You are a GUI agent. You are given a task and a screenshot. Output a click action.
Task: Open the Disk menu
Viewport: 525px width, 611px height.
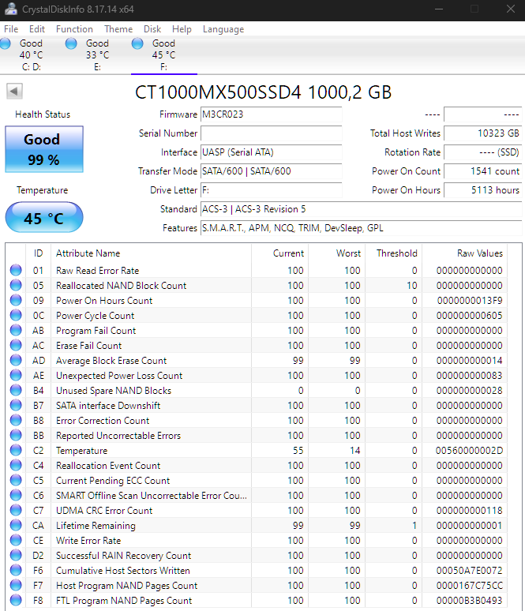152,29
